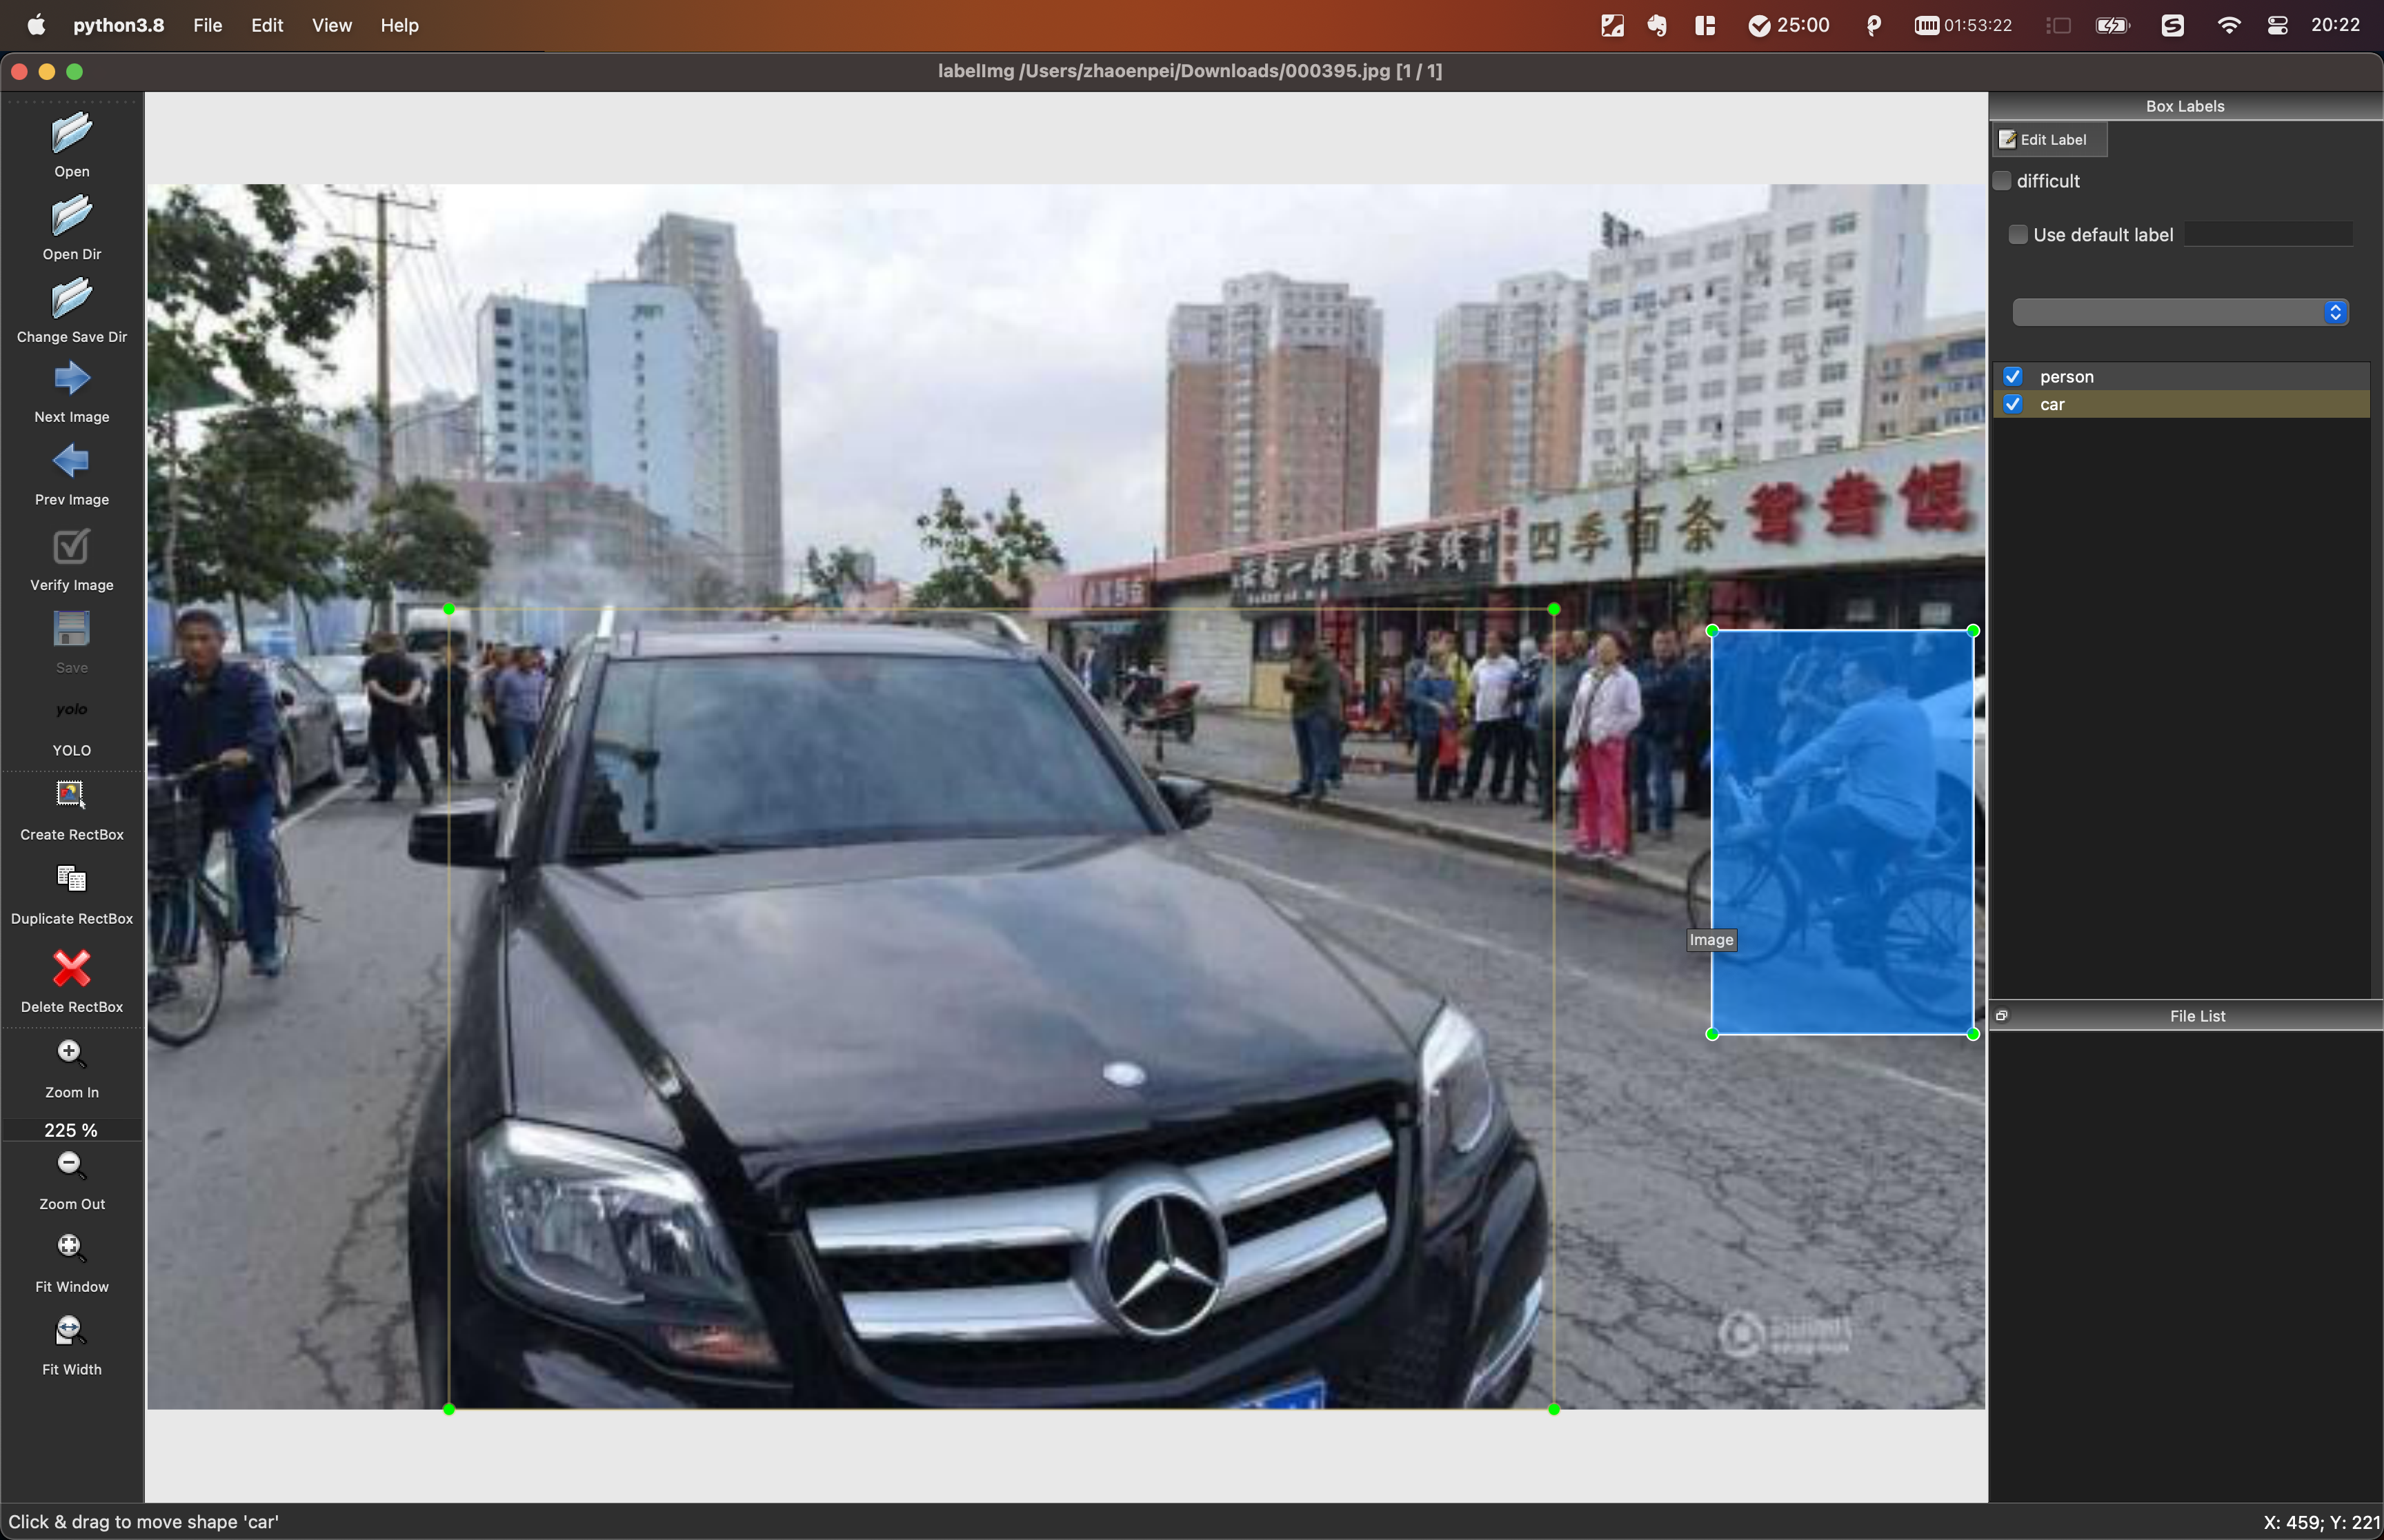Uncheck the car label visibility
2384x1540 pixels.
(x=2013, y=405)
